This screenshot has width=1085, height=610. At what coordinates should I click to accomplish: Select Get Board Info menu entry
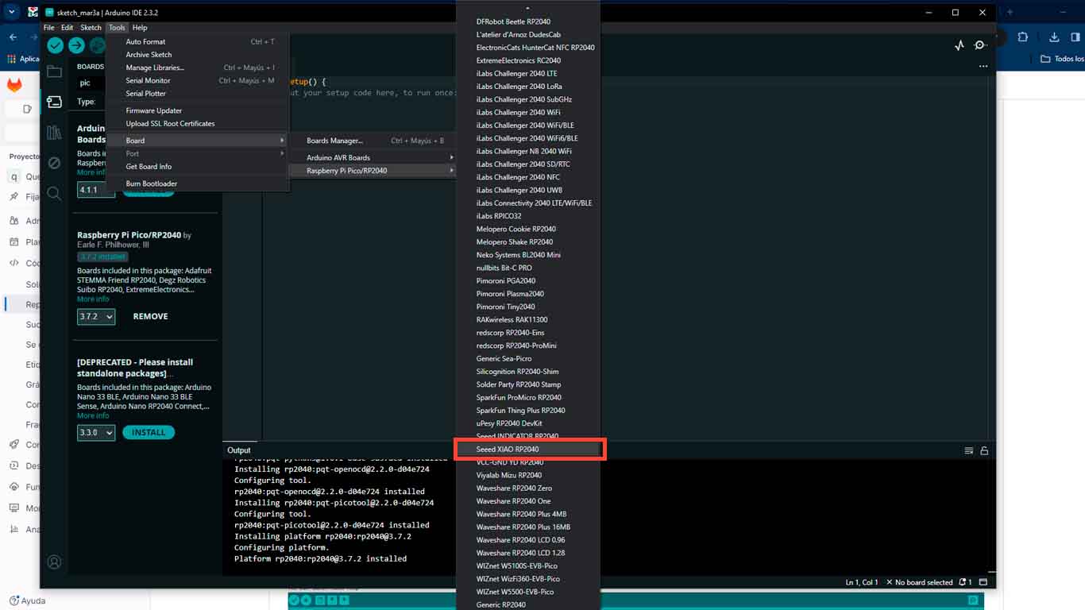197,167
